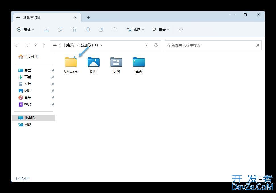Expand recent locations chevron
276x193 pixels.
pos(35,45)
